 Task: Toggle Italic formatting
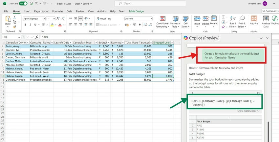coord(30,25)
